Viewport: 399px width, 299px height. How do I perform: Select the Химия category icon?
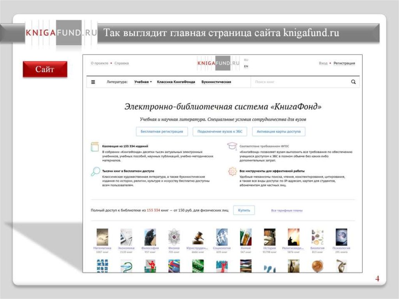[245, 237]
